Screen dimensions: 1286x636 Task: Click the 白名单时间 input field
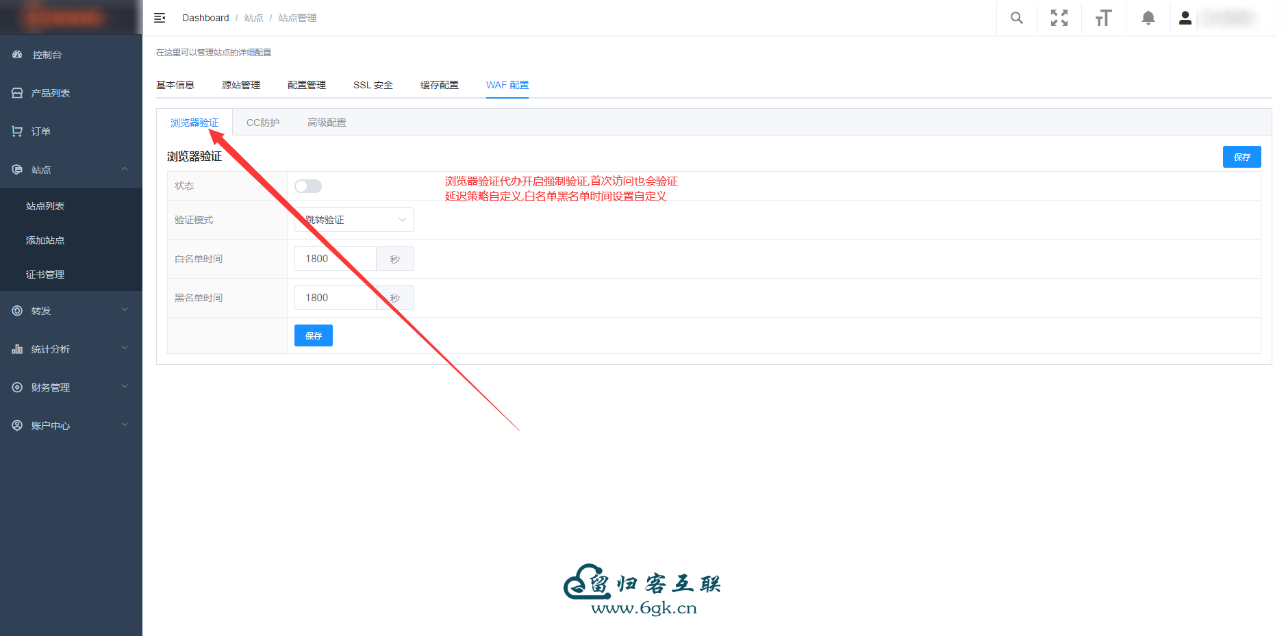pos(336,259)
